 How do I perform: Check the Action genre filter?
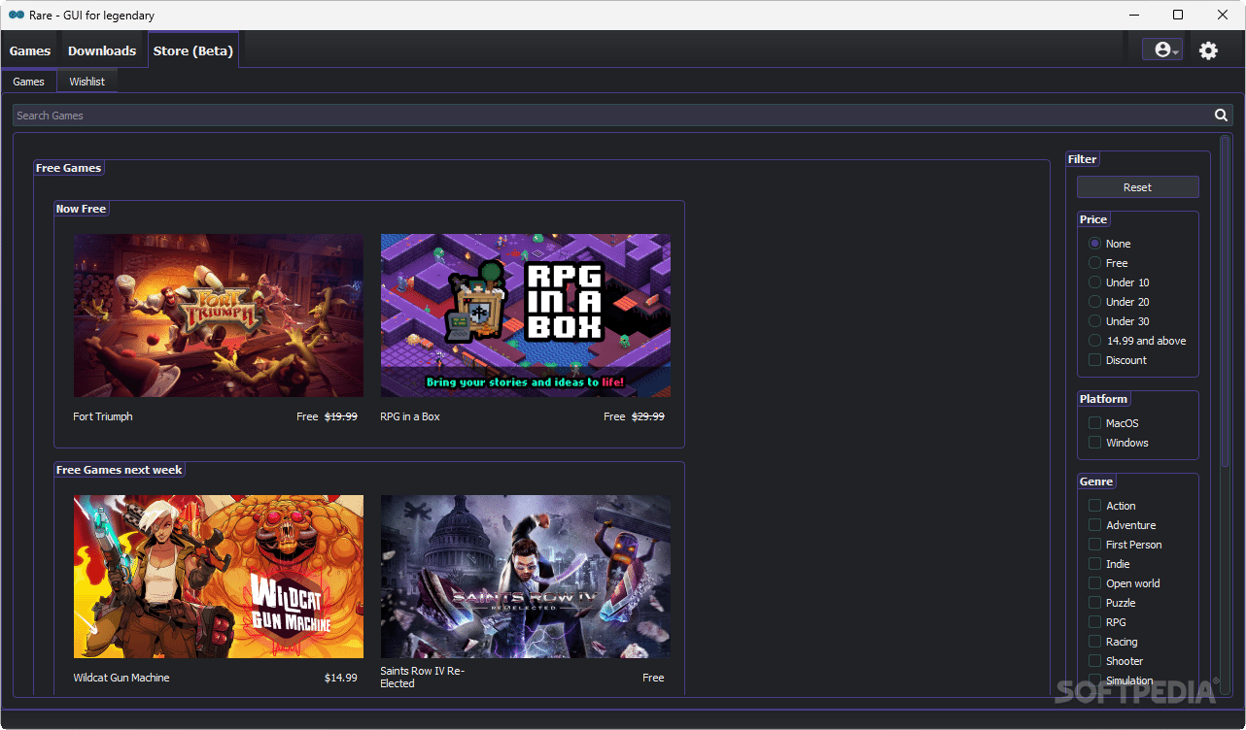tap(1094, 506)
